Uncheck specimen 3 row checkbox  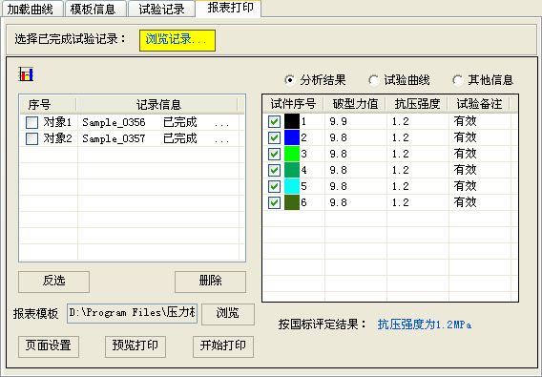click(274, 154)
